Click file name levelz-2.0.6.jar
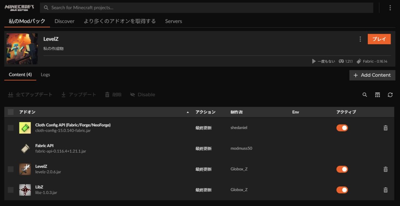The width and height of the screenshot is (400, 206). pos(48,172)
